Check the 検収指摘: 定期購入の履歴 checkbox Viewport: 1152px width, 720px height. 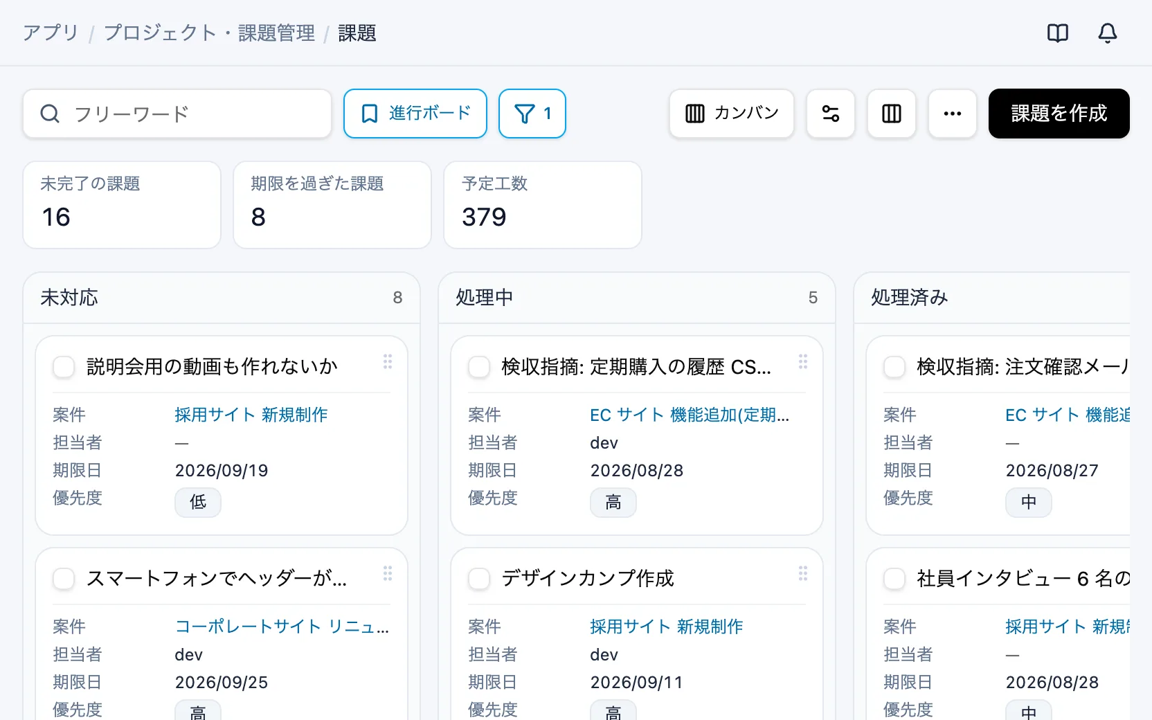479,367
